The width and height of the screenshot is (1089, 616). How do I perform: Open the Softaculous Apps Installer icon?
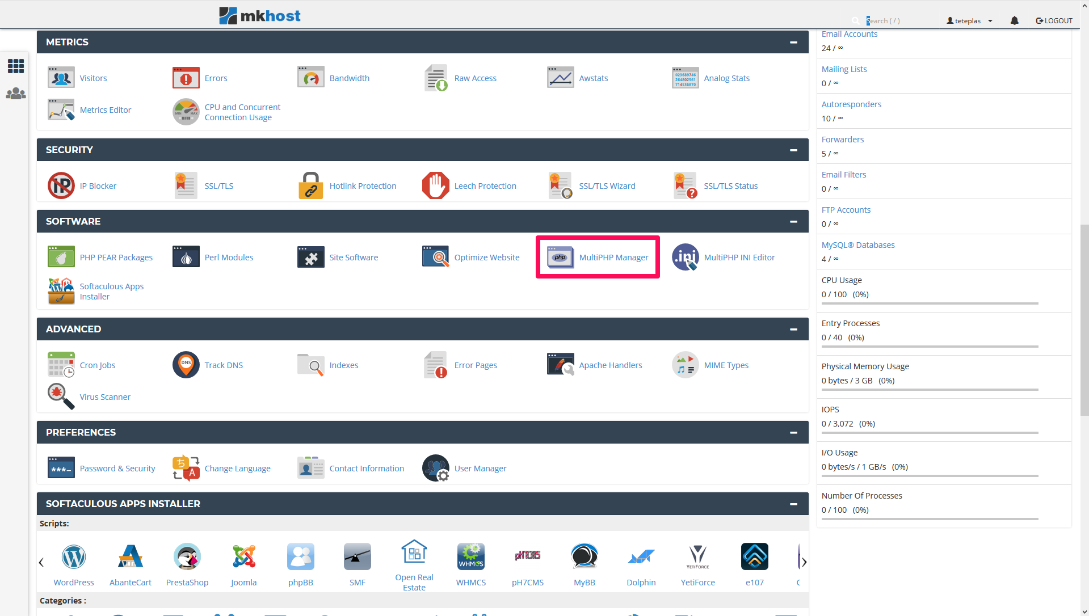(61, 291)
